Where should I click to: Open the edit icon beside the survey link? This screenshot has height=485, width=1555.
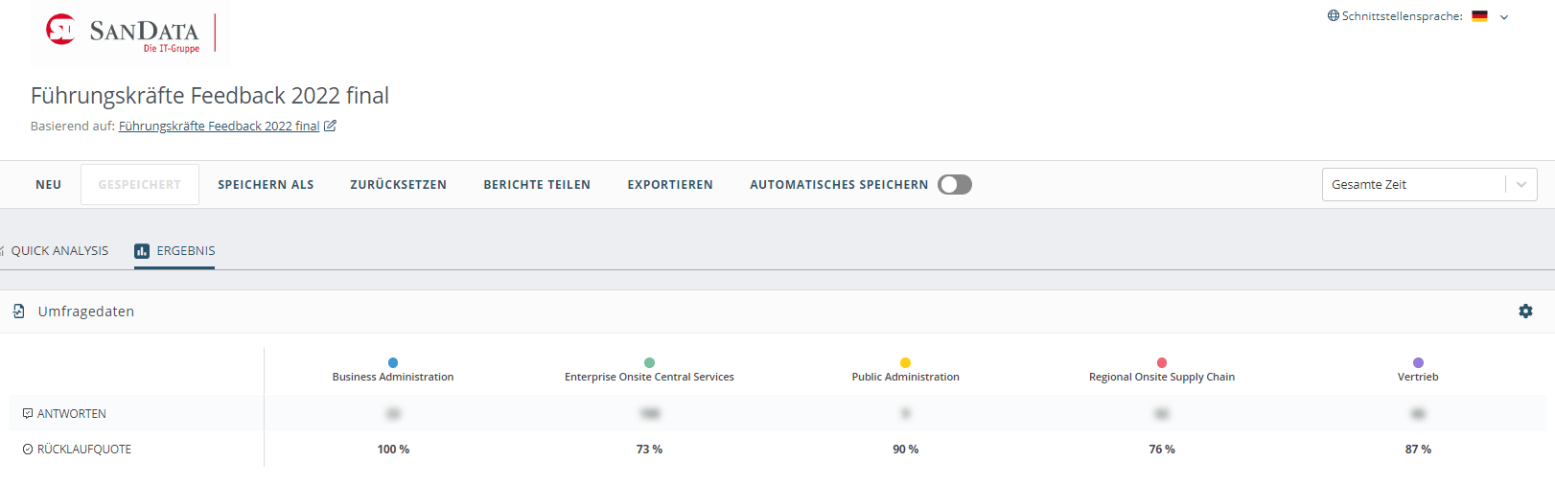[330, 126]
